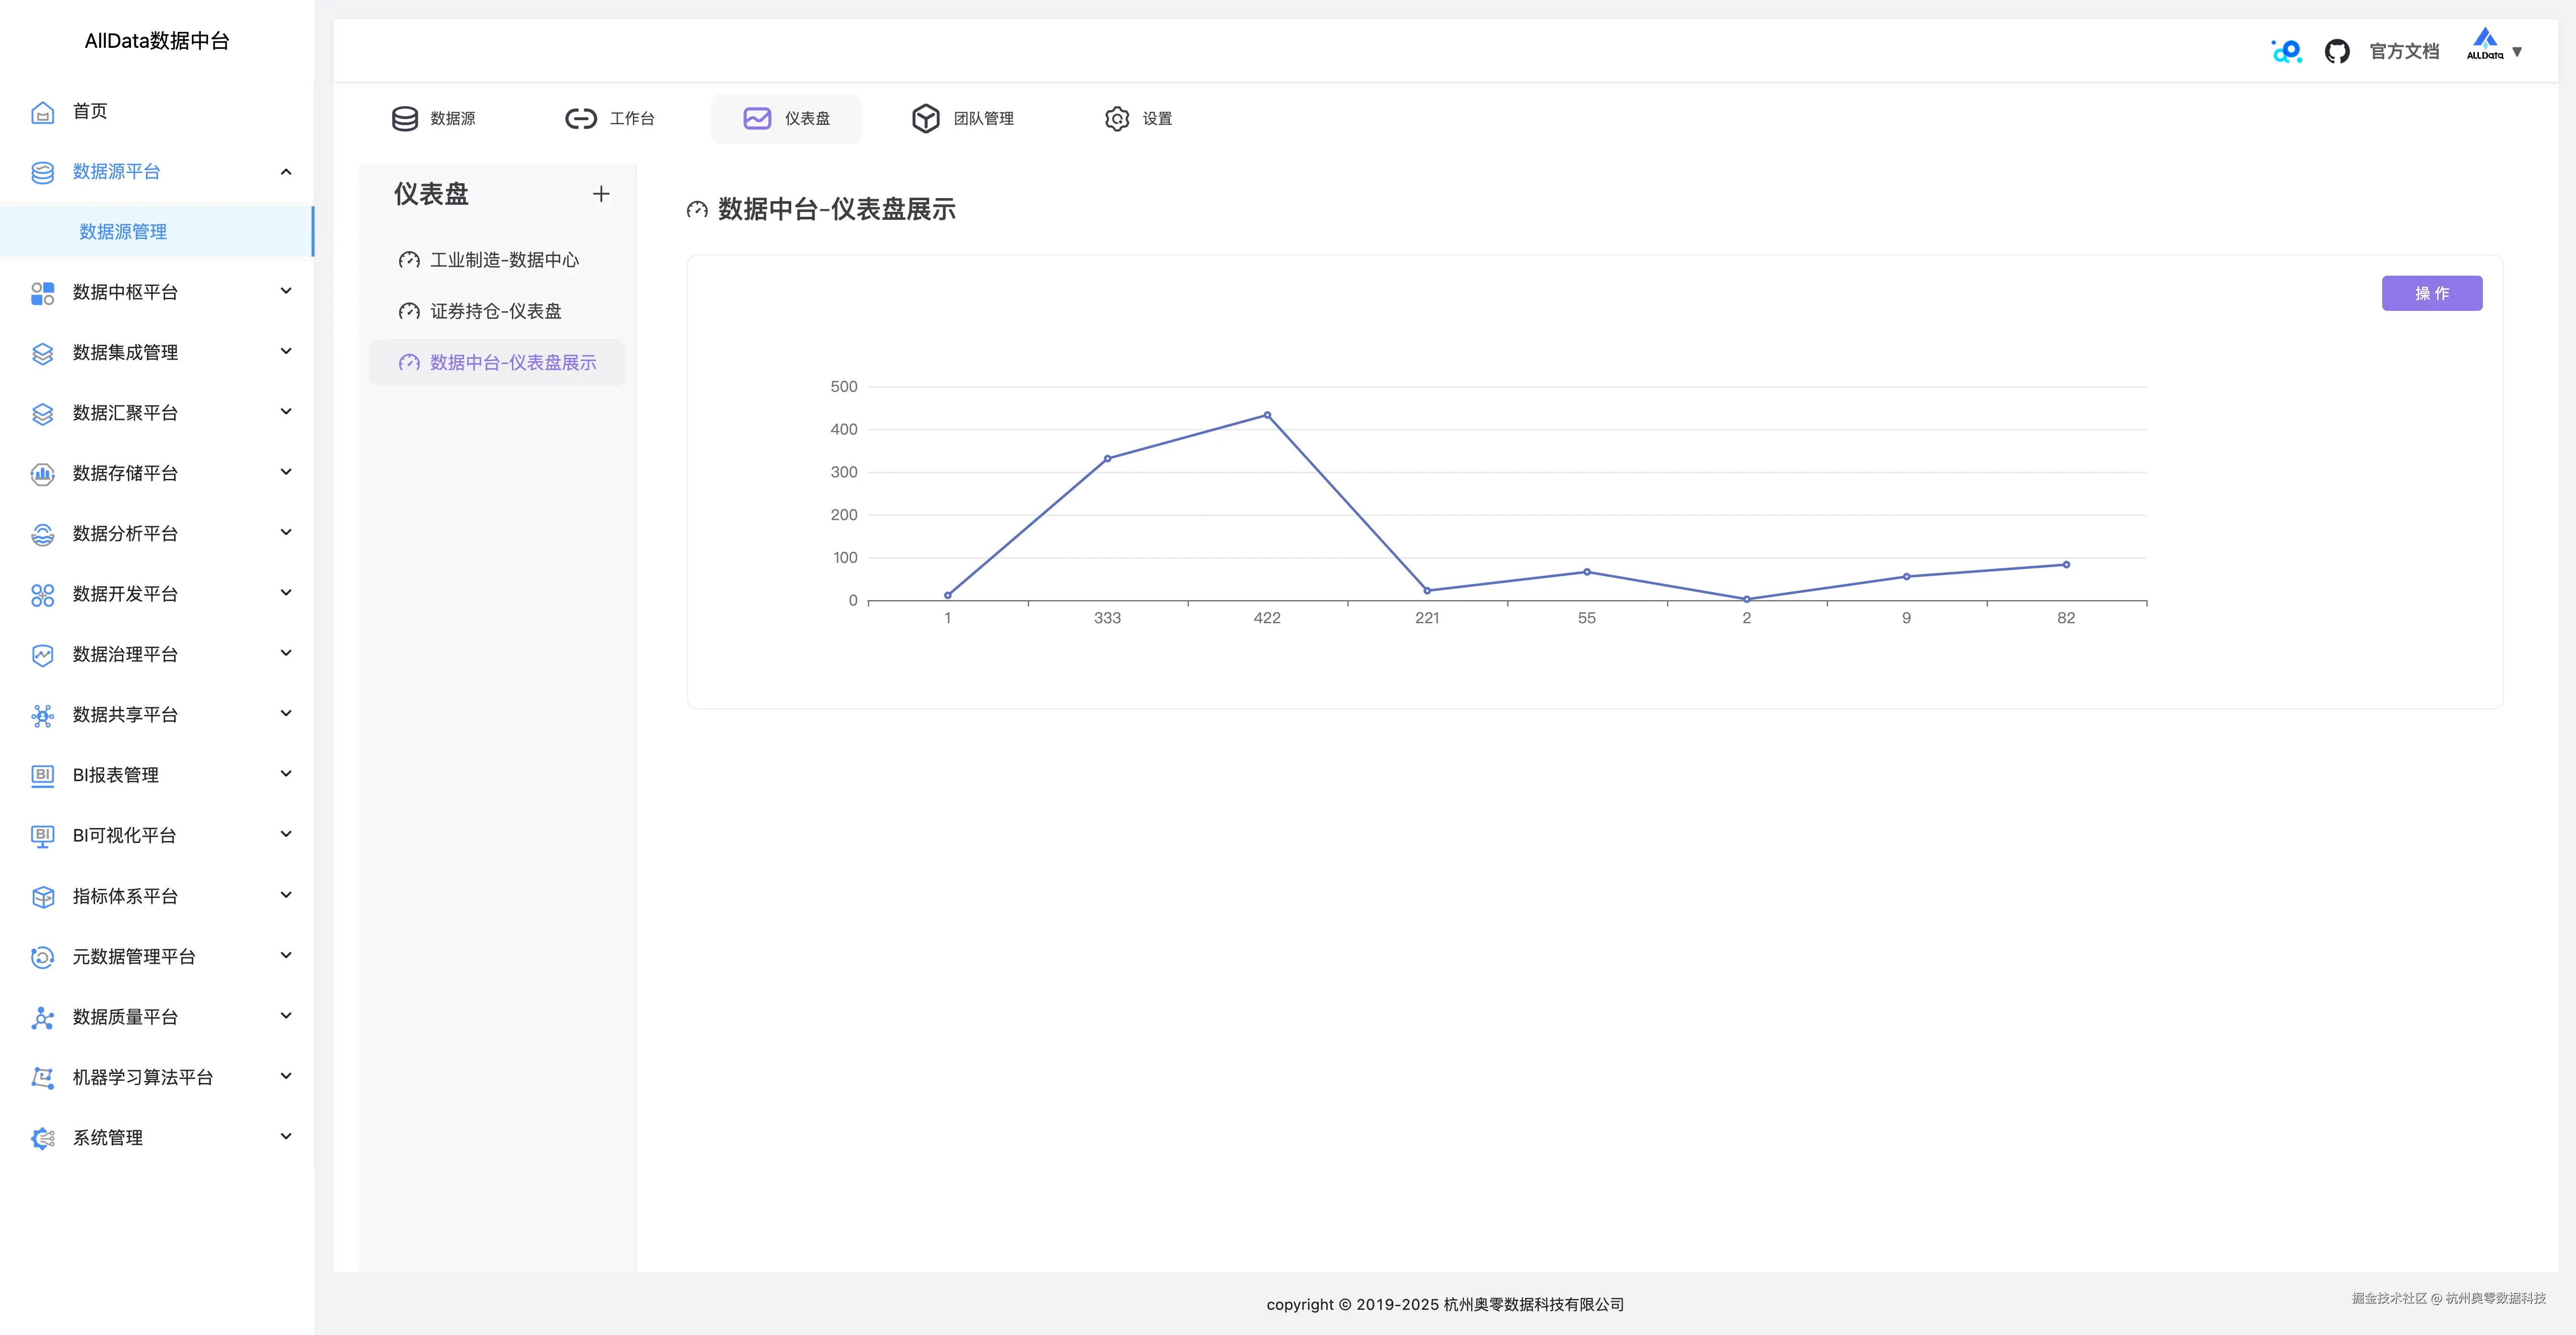Click the 设置 gear icon

click(1117, 119)
